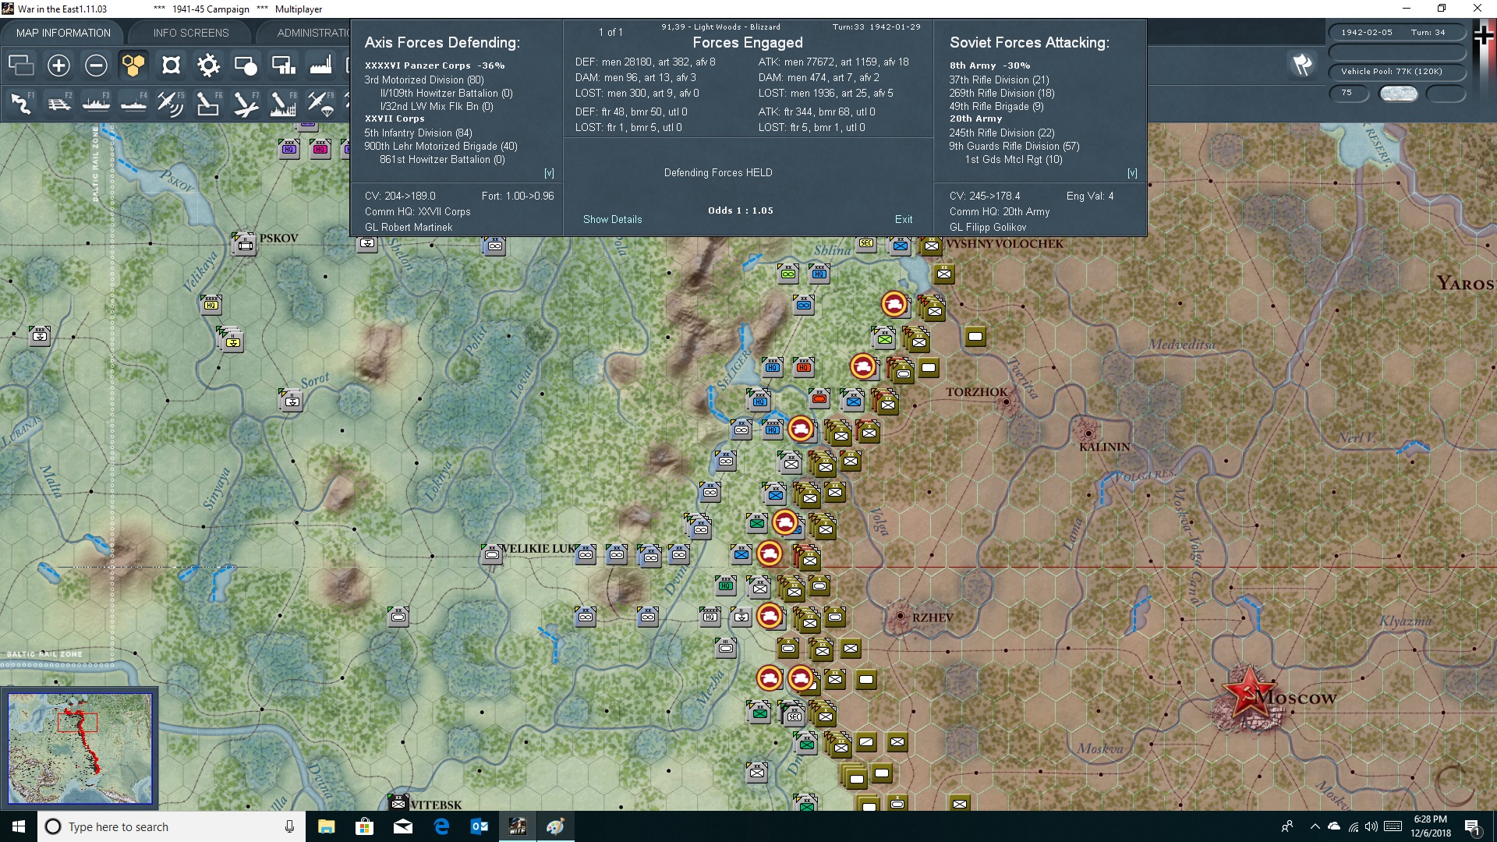Select the F1 move mode icon
Image resolution: width=1497 pixels, height=842 pixels.
[x=21, y=103]
